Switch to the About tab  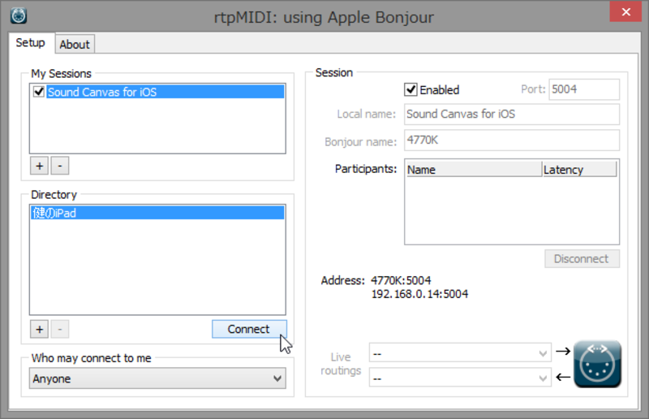click(75, 45)
